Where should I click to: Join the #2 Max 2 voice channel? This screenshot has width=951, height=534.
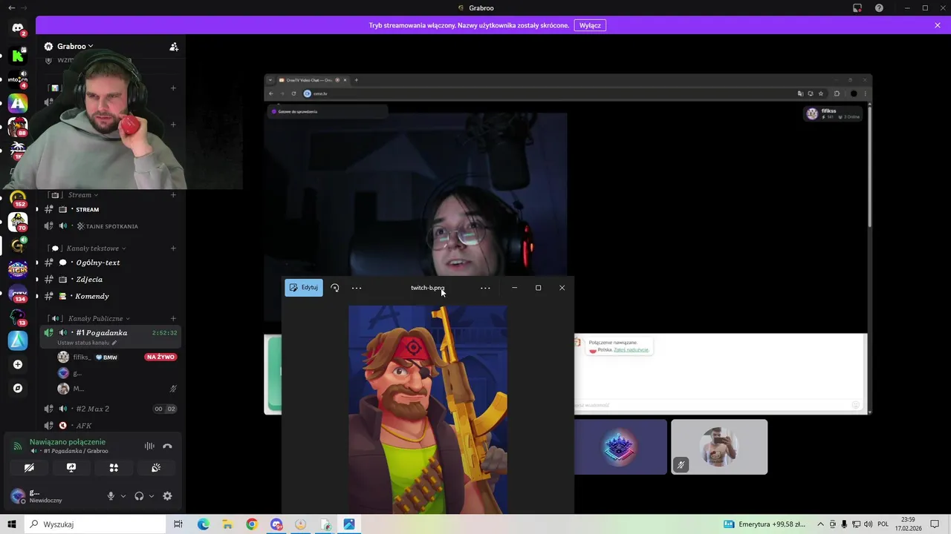(111, 409)
